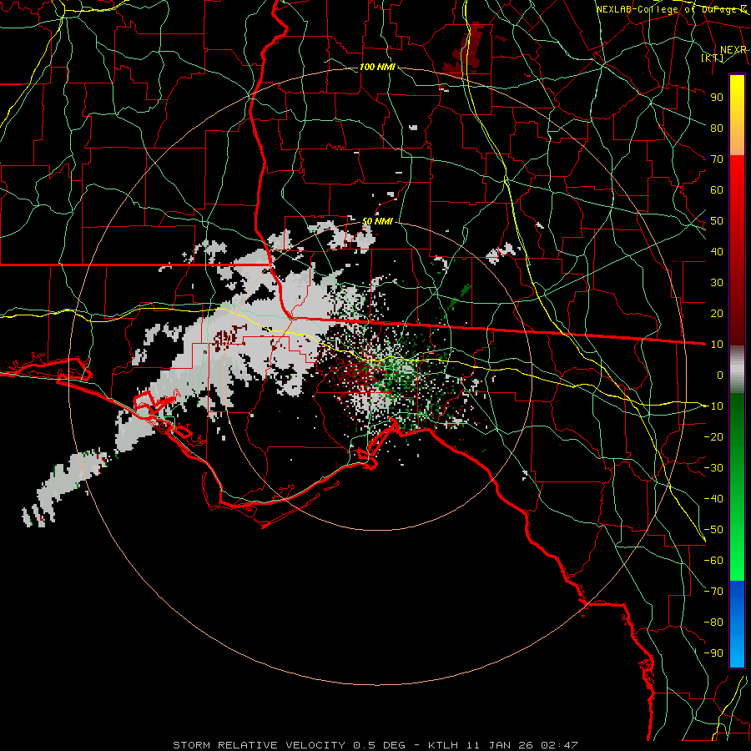The height and width of the screenshot is (751, 751).
Task: Select the "-80" value on the velocity scale
Action: point(713,622)
